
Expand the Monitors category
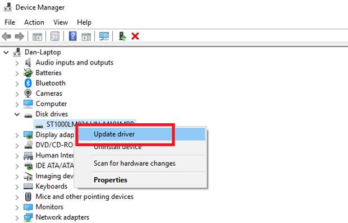17,207
